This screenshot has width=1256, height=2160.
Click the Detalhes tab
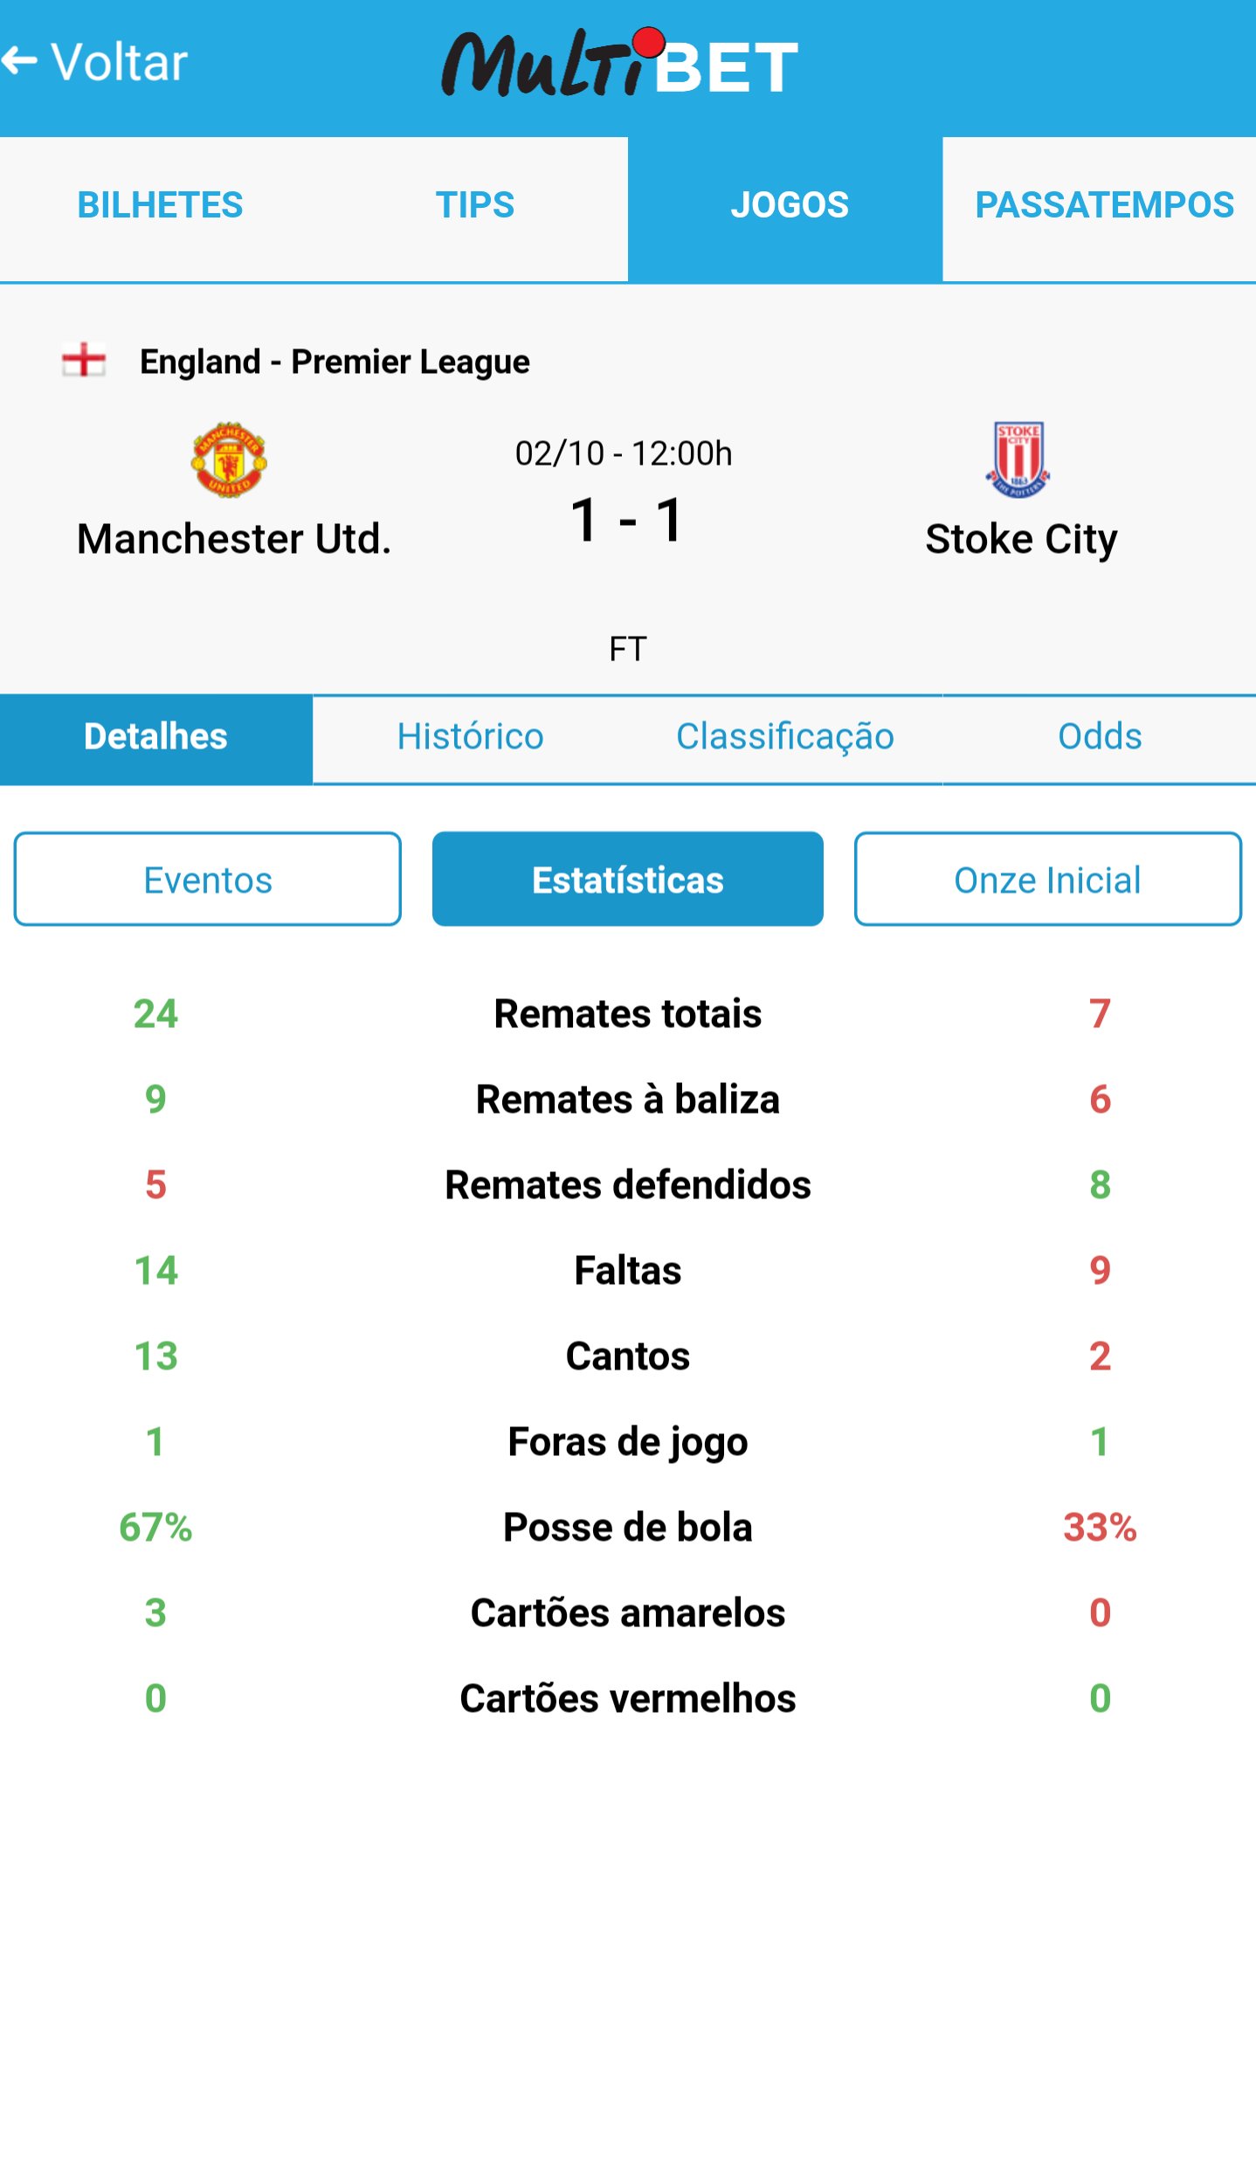(x=155, y=737)
